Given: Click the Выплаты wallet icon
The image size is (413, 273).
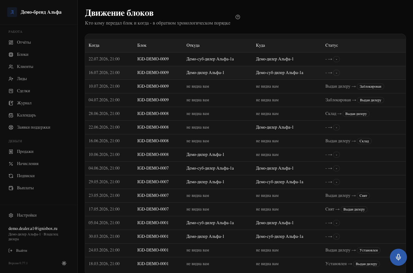Looking at the screenshot, I should coord(11,188).
